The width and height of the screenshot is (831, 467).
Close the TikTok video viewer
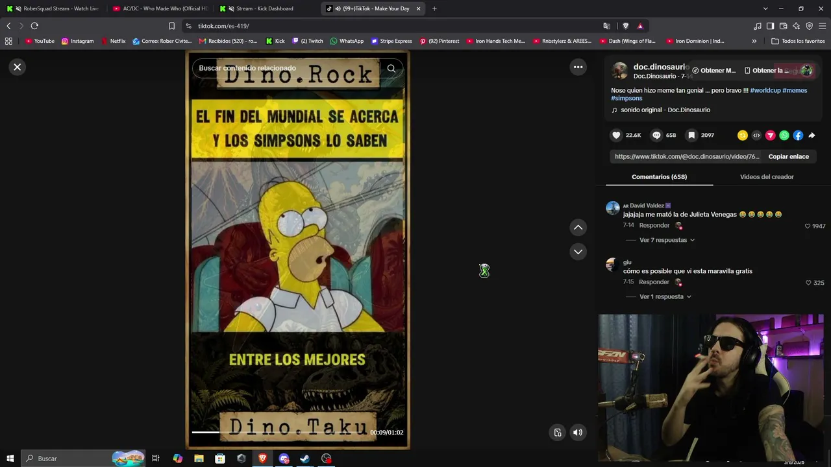(18, 67)
